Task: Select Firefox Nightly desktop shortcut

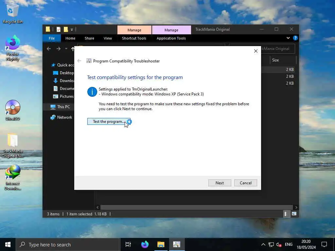Action: coord(12,48)
